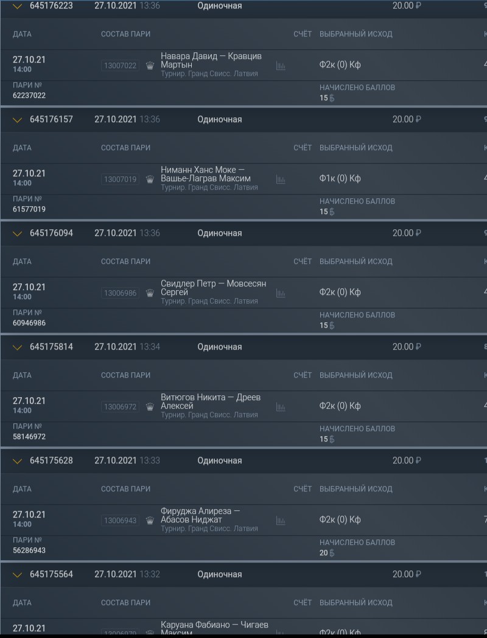Viewport: 487px width, 638px height.
Task: Open statistics icon for Навара Давид match
Action: [281, 66]
